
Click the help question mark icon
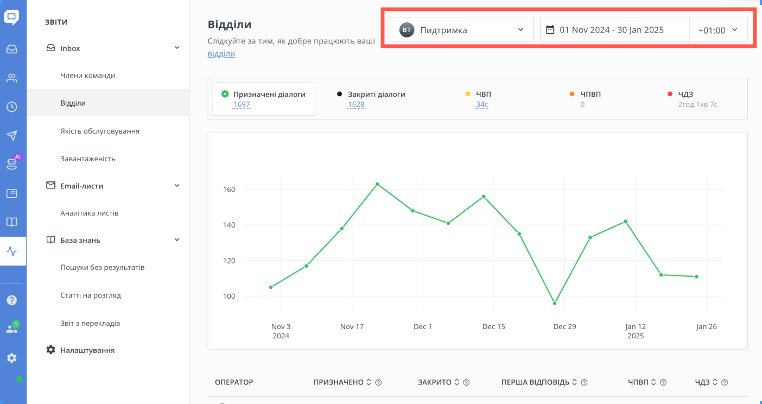click(x=11, y=300)
